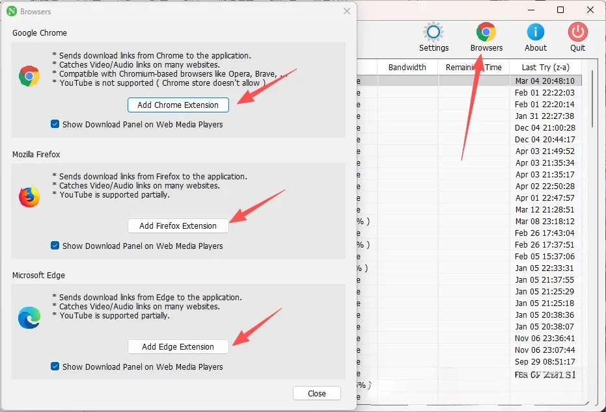Image resolution: width=606 pixels, height=412 pixels.
Task: Add the Chrome Extension
Action: (178, 105)
